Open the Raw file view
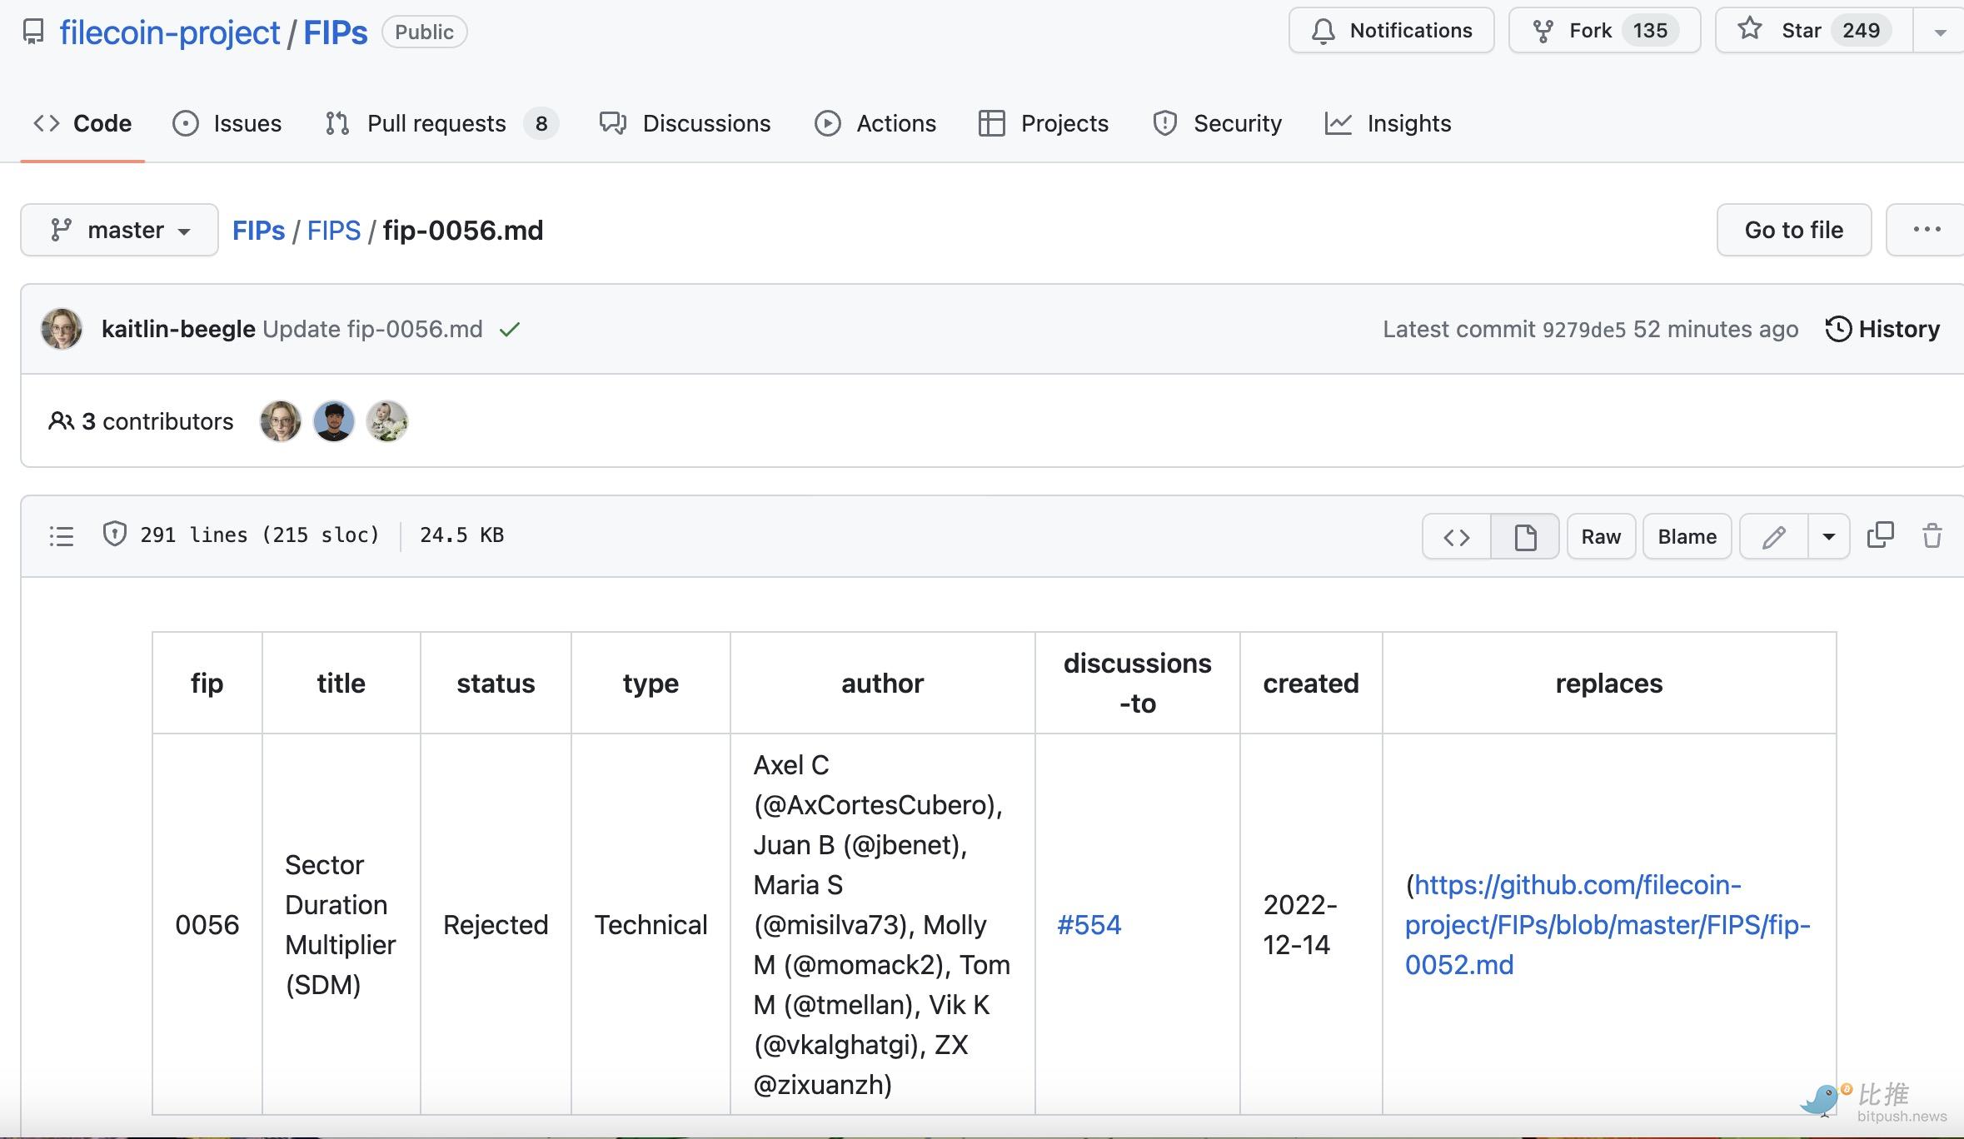The image size is (1964, 1139). 1601,537
